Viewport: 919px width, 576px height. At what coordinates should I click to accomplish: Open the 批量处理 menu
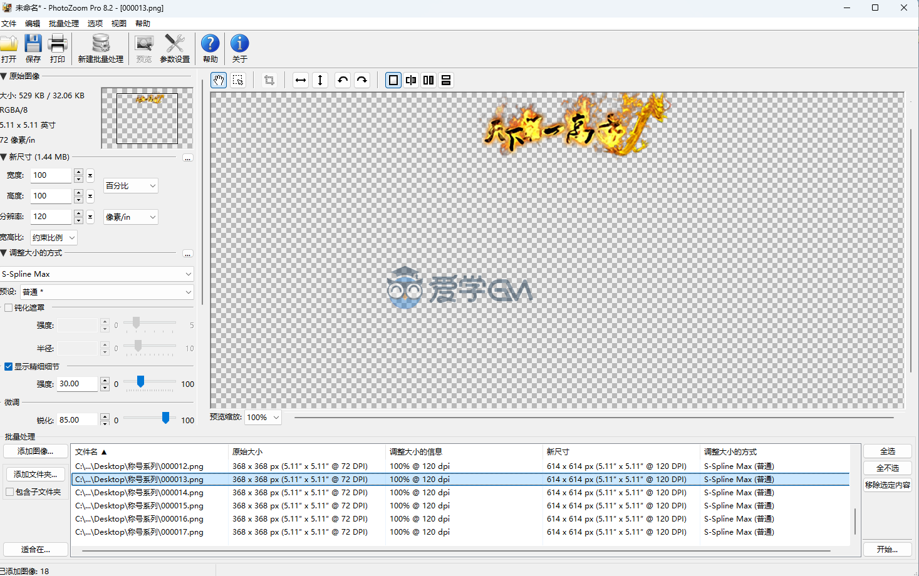coord(64,24)
